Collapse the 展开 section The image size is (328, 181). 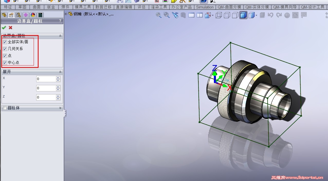pyautogui.click(x=60, y=72)
